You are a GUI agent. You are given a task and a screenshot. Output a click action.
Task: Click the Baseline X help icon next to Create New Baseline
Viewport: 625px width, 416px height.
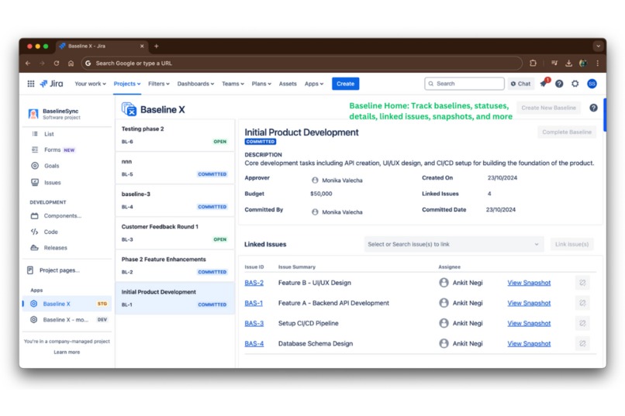coord(593,108)
